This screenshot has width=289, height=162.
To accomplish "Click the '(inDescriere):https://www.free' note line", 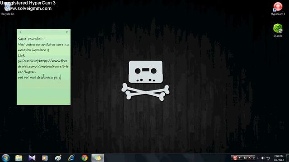I will (x=43, y=61).
